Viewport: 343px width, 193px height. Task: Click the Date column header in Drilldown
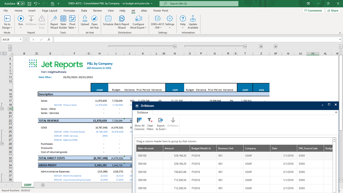284,148
